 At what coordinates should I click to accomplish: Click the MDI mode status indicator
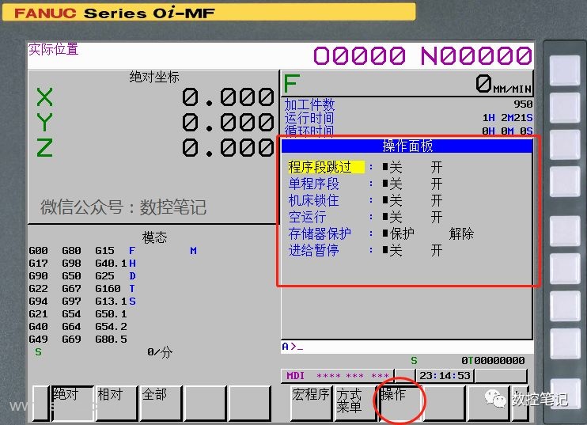[x=295, y=376]
